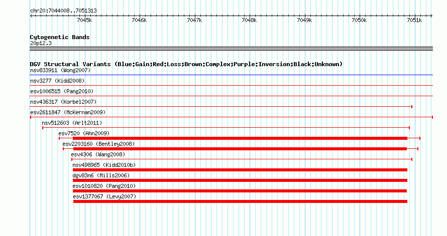This screenshot has width=447, height=236.
Task: Click thick red bar under esv2203160 label
Action: [240, 149]
